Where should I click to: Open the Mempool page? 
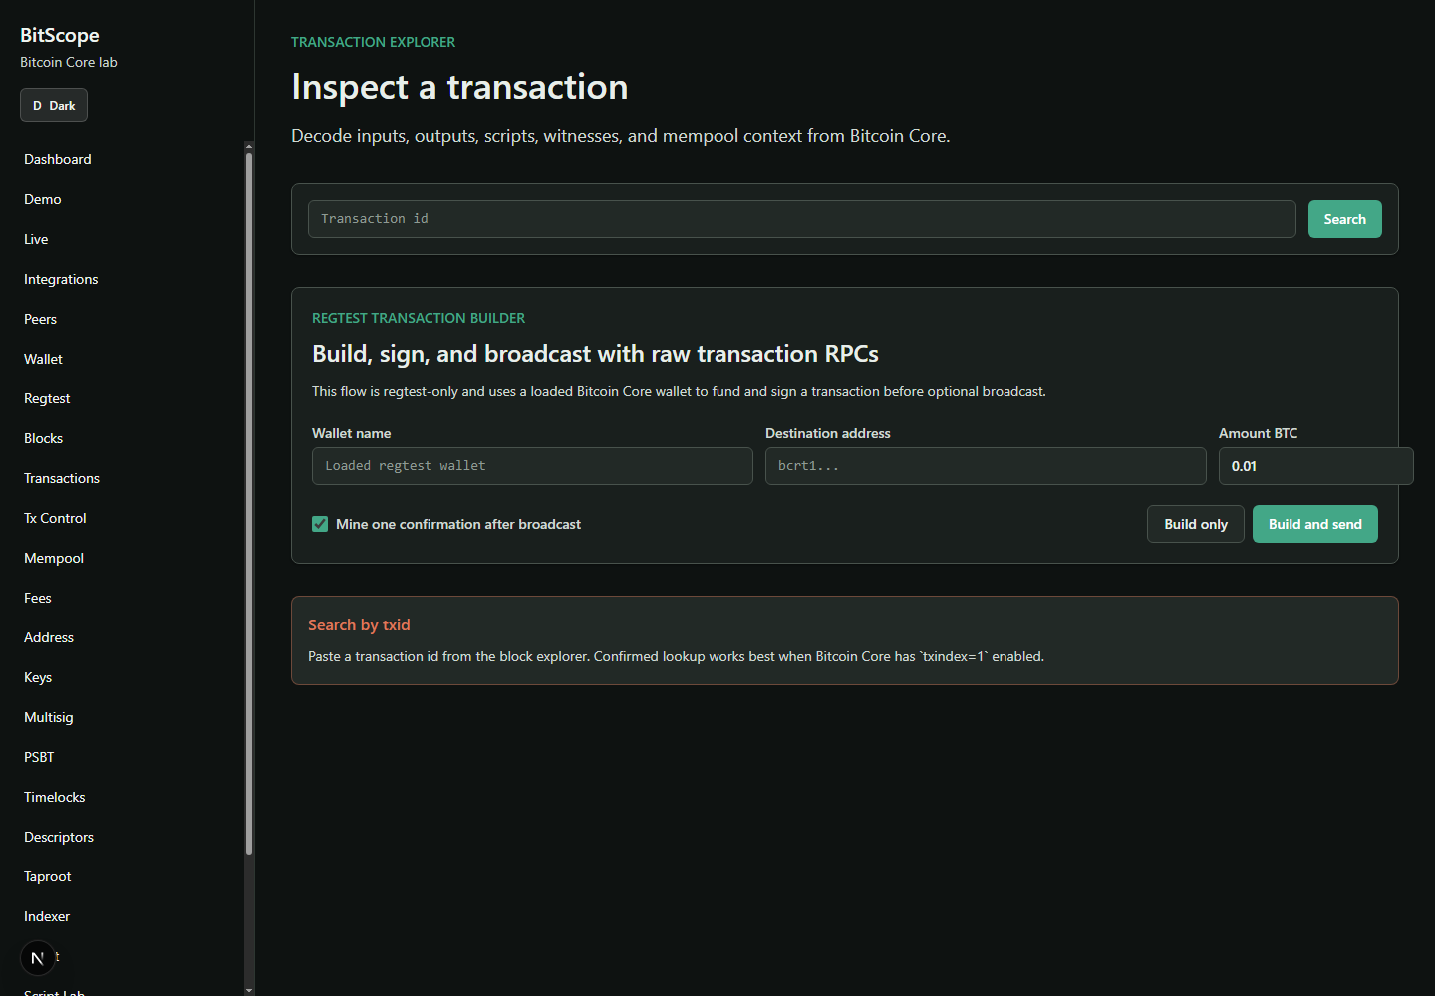[x=54, y=558]
